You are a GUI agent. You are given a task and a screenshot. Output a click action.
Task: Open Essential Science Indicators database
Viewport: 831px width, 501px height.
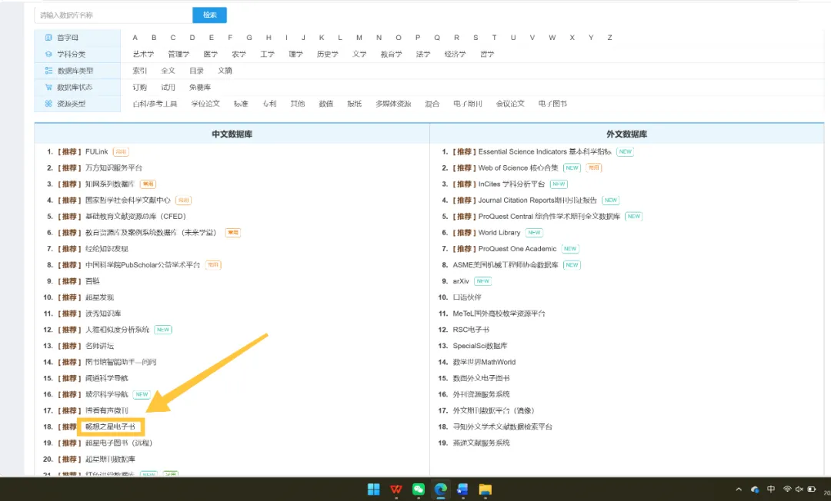click(545, 152)
